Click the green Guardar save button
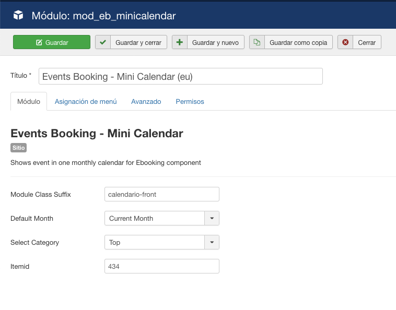This screenshot has width=396, height=310. pyautogui.click(x=51, y=42)
